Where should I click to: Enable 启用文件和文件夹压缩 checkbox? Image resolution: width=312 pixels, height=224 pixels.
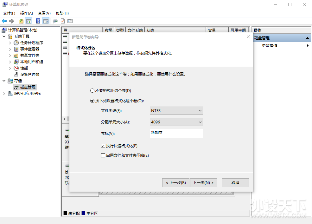[x=103, y=155]
